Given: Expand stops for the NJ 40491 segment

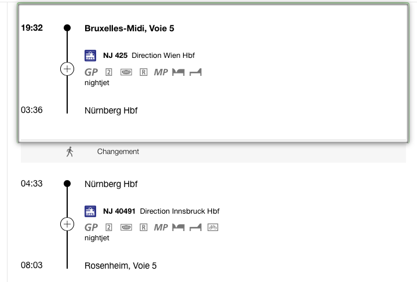Looking at the screenshot, I should coord(67,224).
